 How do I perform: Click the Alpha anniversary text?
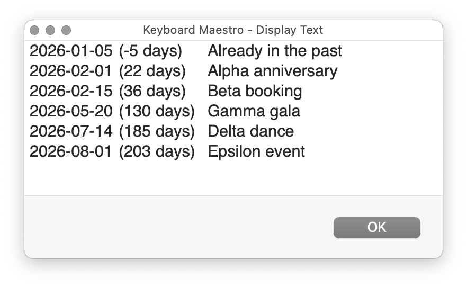[272, 71]
